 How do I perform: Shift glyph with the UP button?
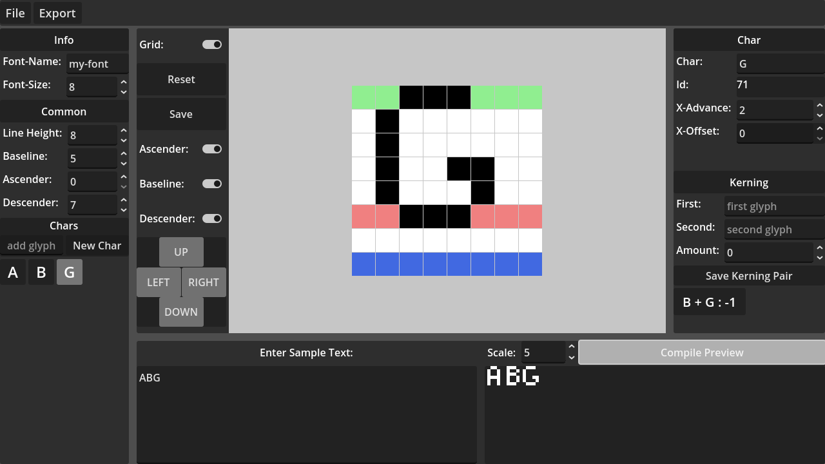pyautogui.click(x=181, y=252)
